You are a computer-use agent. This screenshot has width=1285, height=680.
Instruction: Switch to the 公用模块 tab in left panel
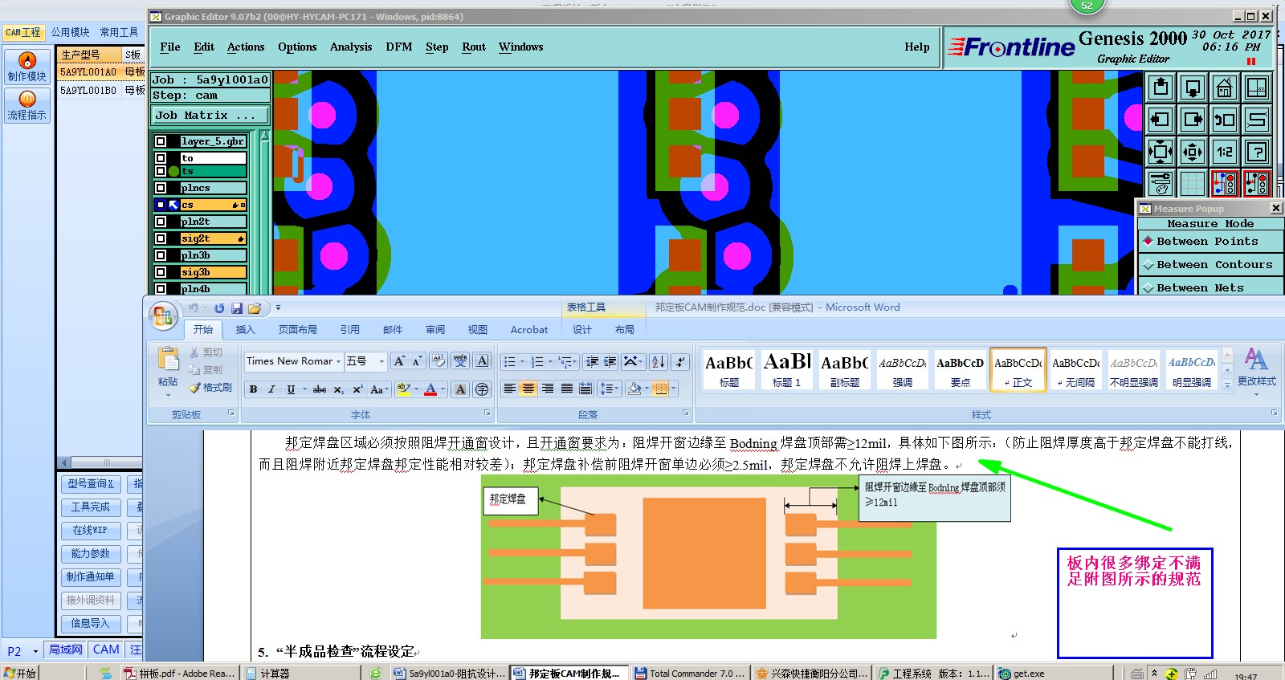[x=71, y=32]
